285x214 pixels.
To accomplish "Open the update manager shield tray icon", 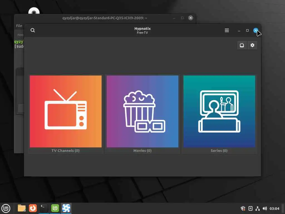I will pyautogui.click(x=243, y=208).
